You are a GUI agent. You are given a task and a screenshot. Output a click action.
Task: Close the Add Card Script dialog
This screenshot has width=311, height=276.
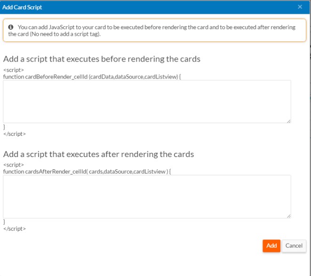point(300,7)
